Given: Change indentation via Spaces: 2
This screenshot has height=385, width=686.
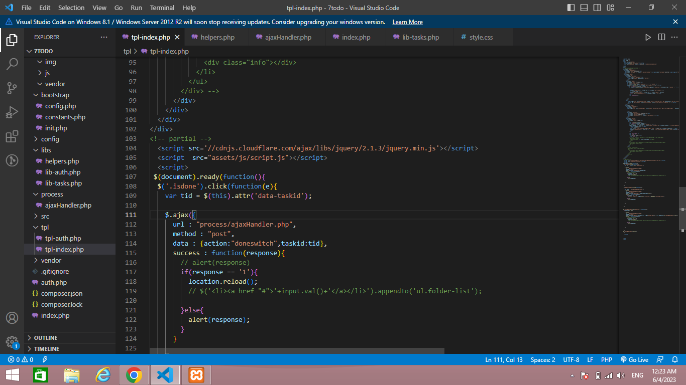Looking at the screenshot, I should 543,360.
